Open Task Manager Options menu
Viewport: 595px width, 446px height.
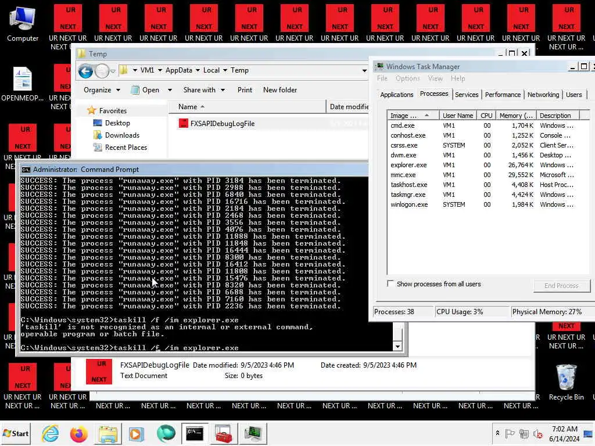coord(407,78)
